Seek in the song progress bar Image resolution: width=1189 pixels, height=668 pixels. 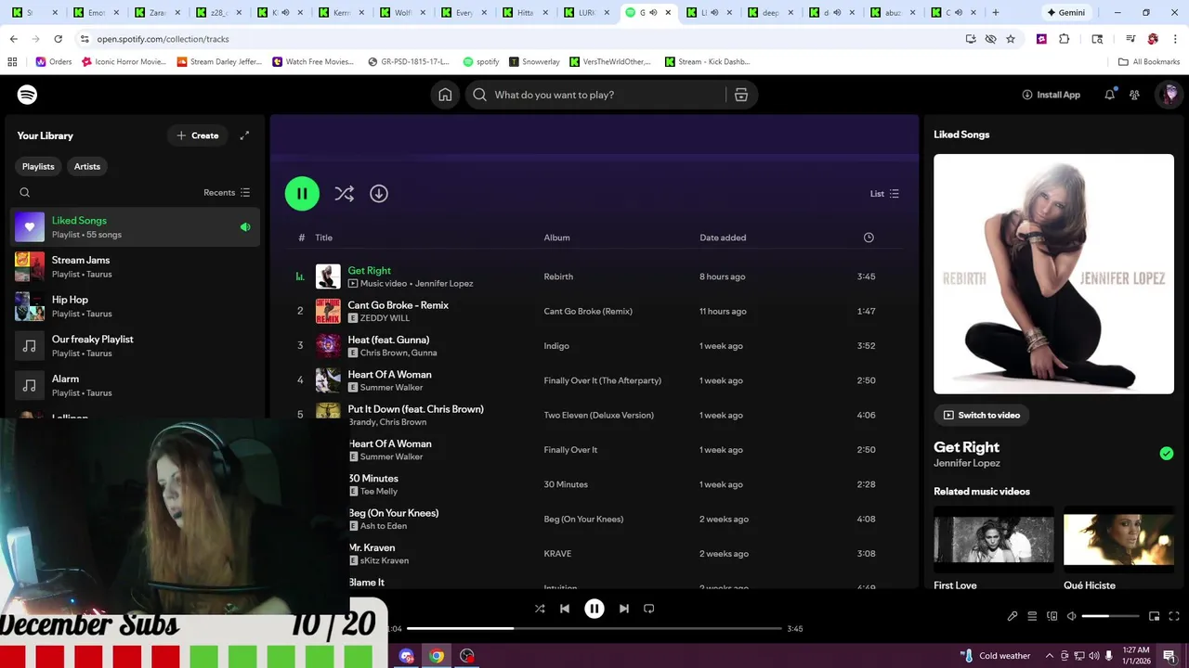(594, 628)
